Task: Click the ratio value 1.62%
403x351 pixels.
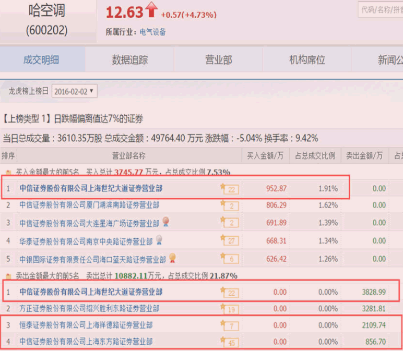Action: 328,205
